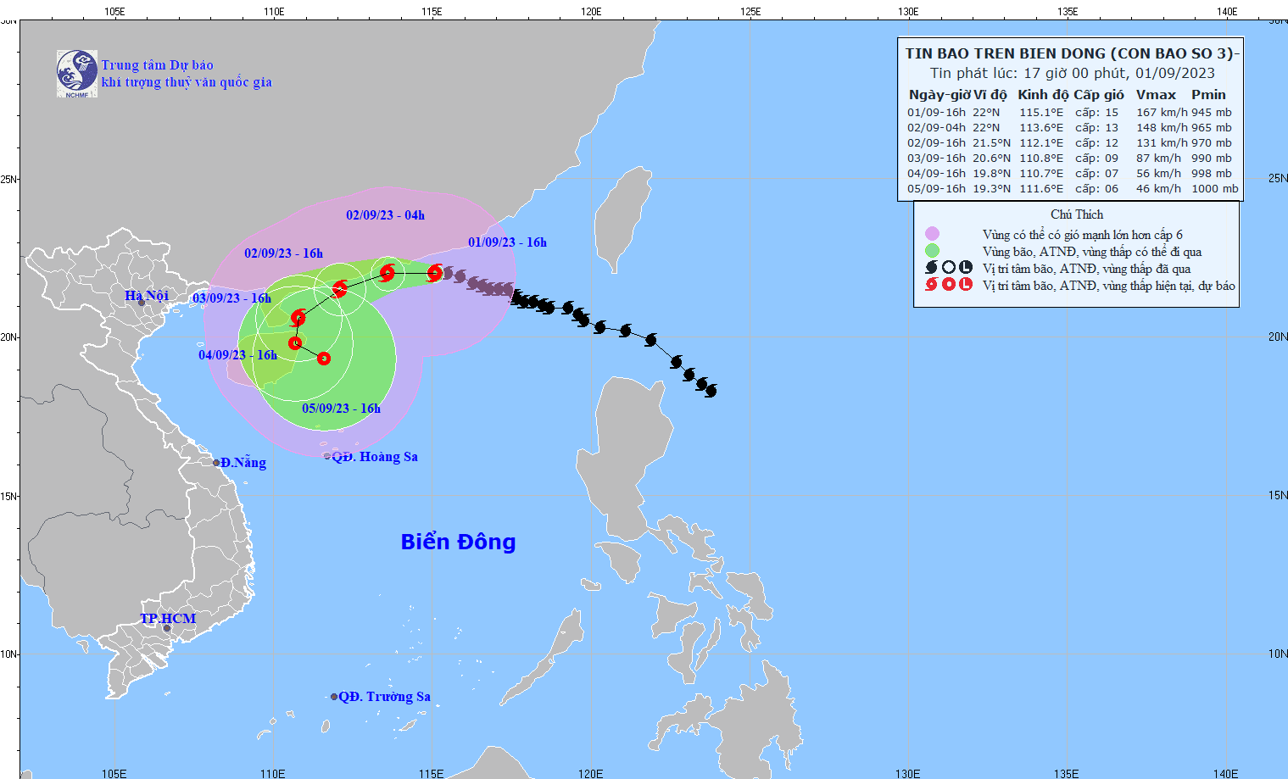The image size is (1288, 779).
Task: Click the TP.HCM city dot
Action: point(167,628)
